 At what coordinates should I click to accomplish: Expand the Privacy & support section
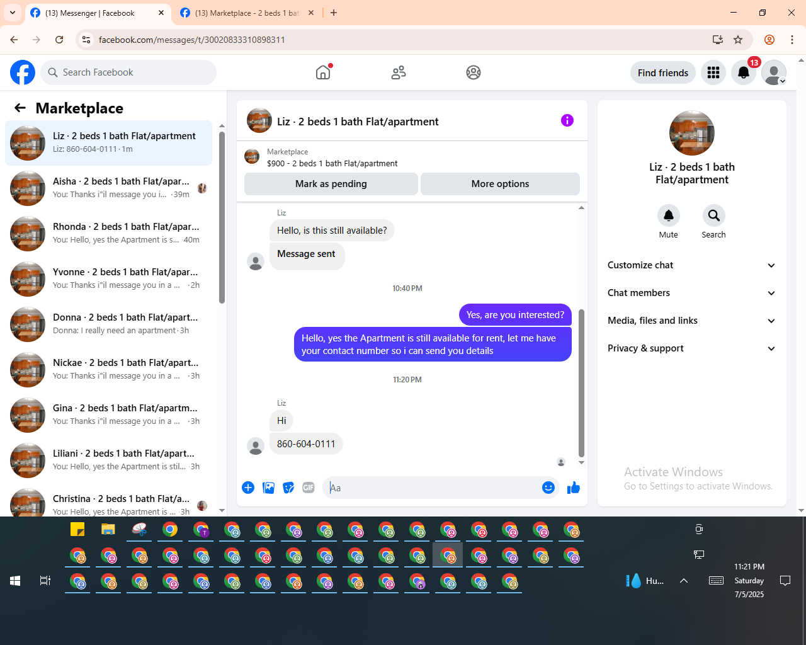[692, 348]
